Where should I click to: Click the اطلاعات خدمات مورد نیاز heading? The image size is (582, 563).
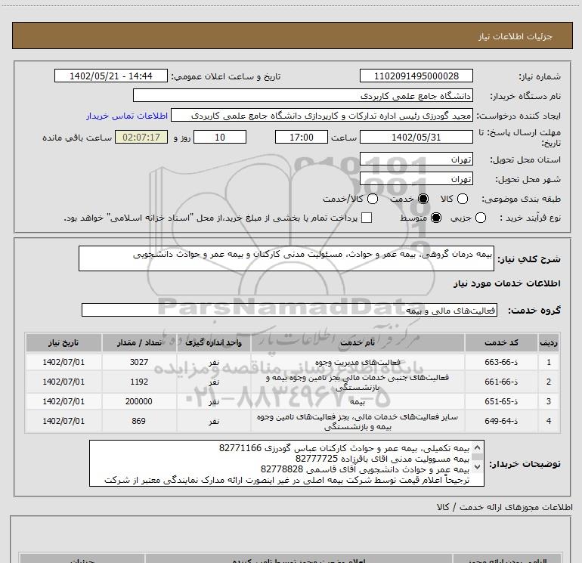[x=507, y=283]
